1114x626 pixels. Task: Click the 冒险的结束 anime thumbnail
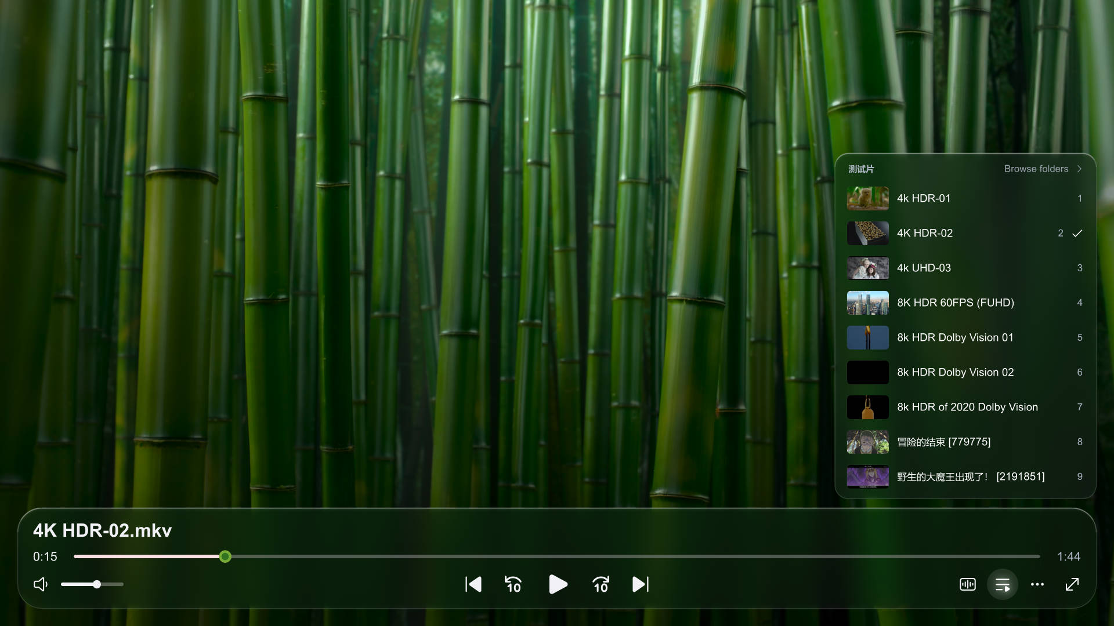867,442
